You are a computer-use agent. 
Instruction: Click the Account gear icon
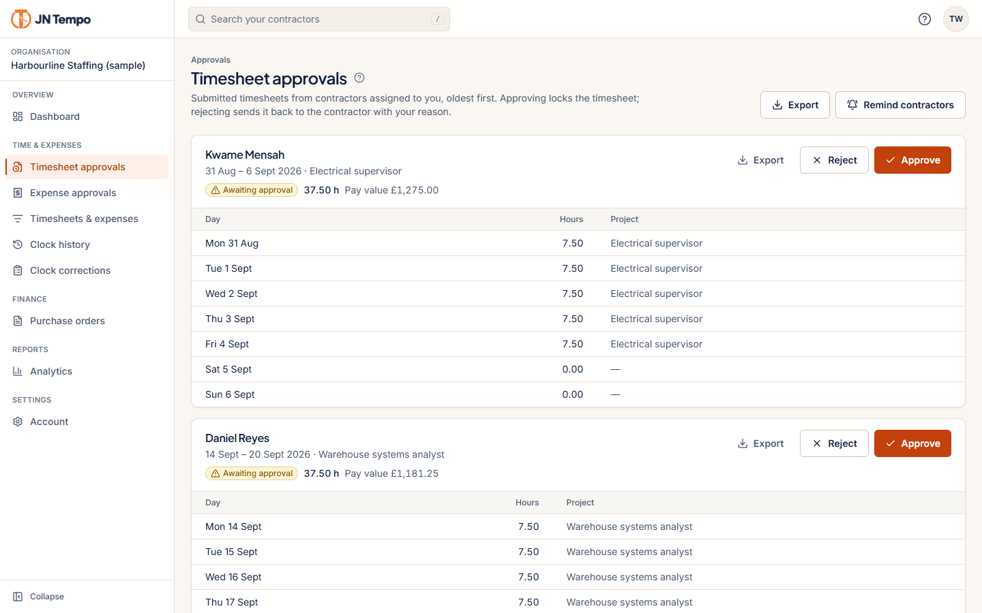18,422
